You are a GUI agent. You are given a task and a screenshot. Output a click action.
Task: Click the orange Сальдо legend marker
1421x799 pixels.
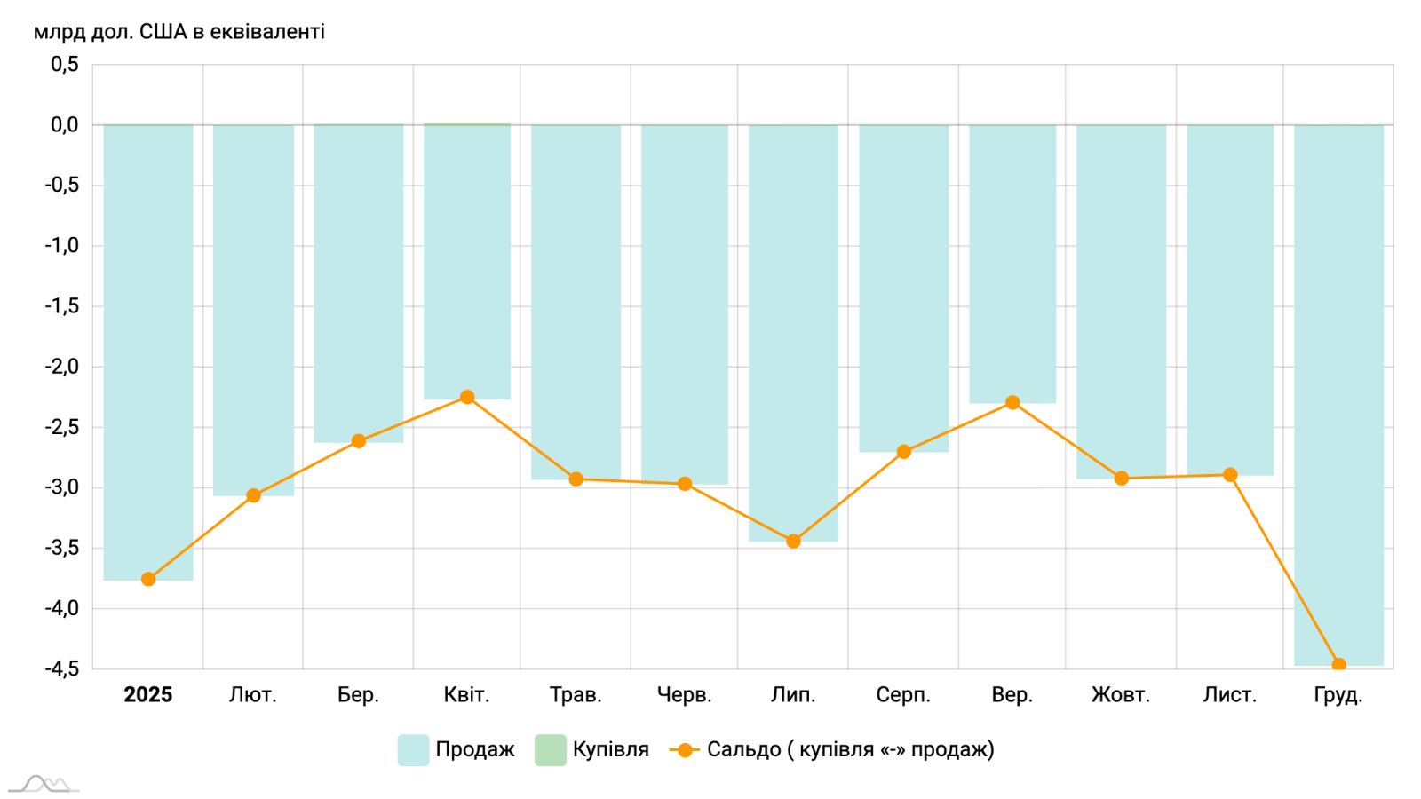684,750
